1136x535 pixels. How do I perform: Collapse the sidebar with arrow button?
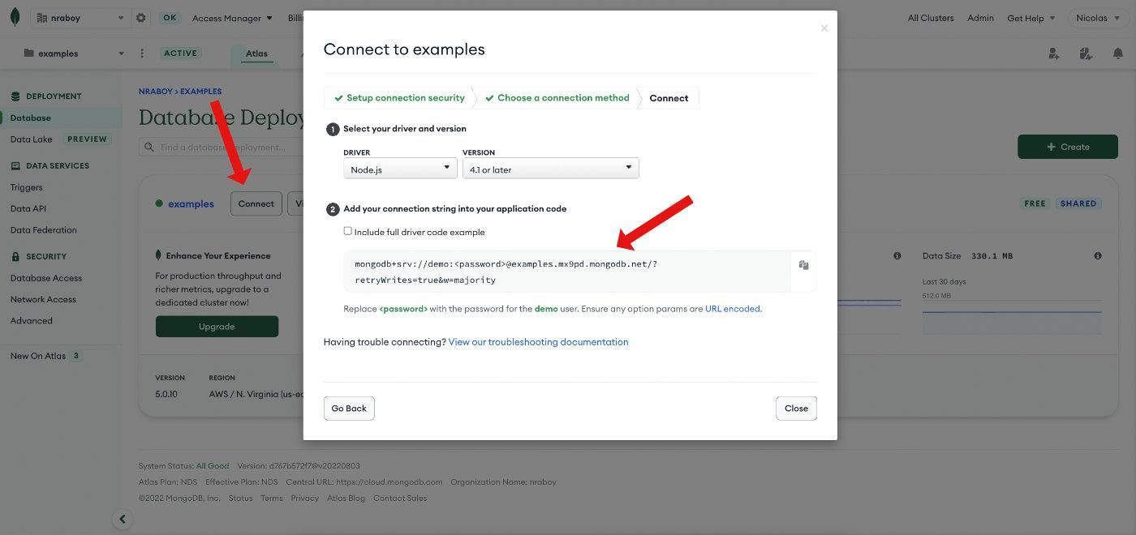[x=123, y=519]
